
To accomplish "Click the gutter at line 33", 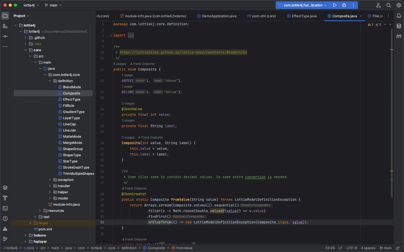I will pyautogui.click(x=102, y=222).
